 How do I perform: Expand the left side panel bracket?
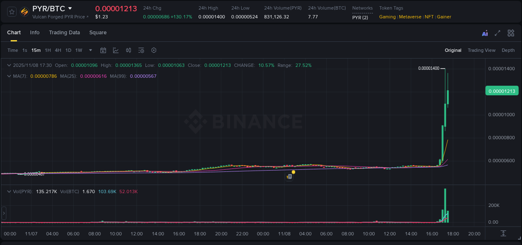click(x=3, y=213)
